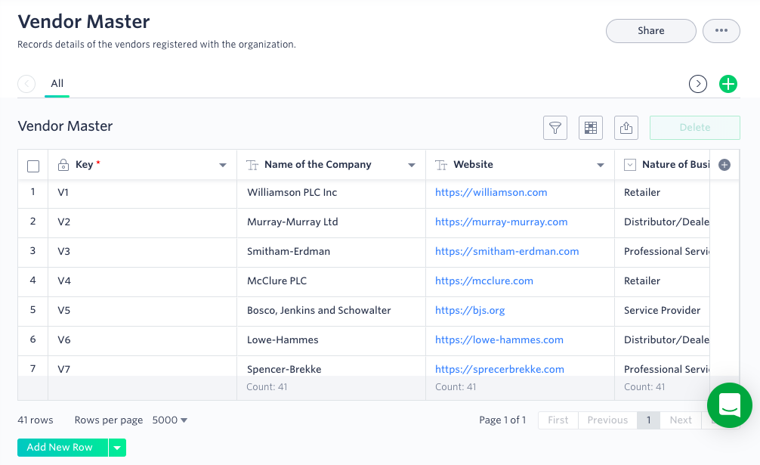
Task: Click the left arrow circle beside All tab
Action: coord(26,84)
